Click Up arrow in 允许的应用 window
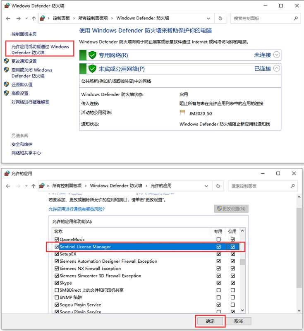Screen dimensions: 304x331 coord(34,186)
